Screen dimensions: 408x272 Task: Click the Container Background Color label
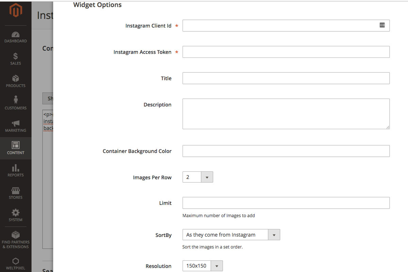click(x=137, y=151)
